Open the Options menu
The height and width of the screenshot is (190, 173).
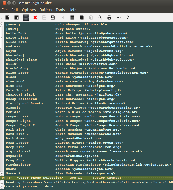coord(29,10)
